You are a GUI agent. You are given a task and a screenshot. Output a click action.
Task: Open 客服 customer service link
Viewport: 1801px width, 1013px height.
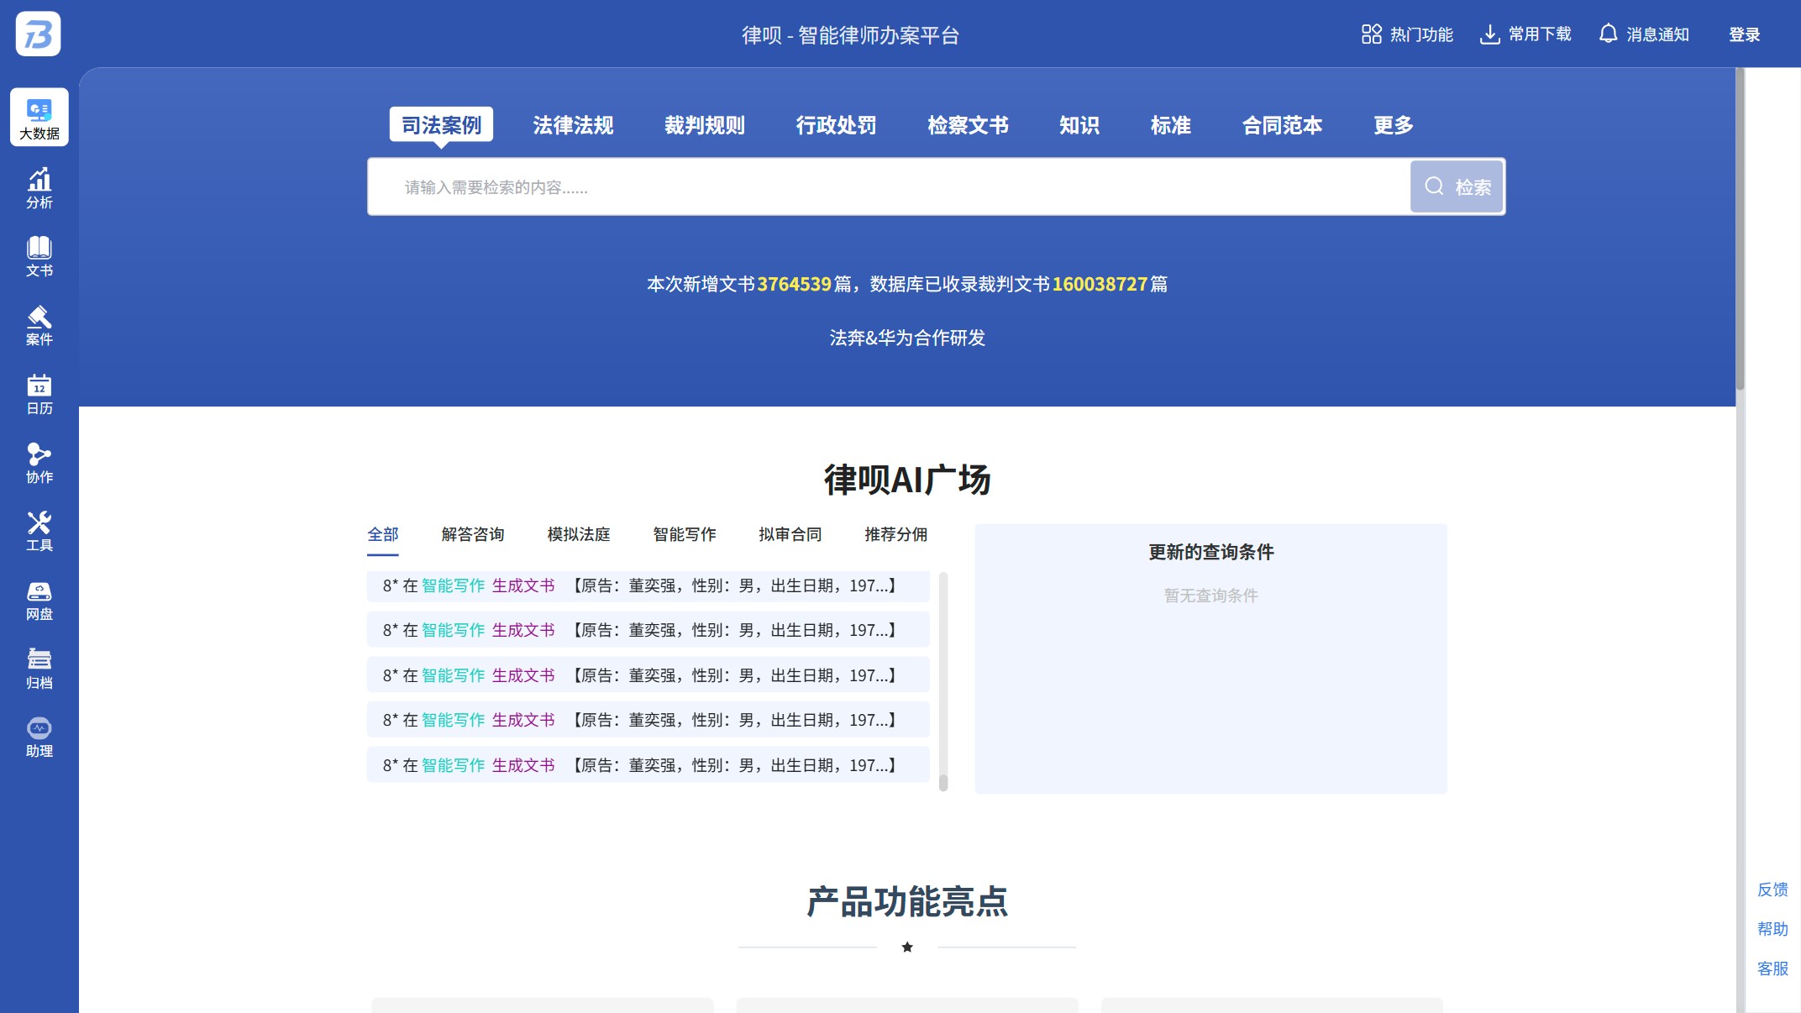[x=1772, y=968]
